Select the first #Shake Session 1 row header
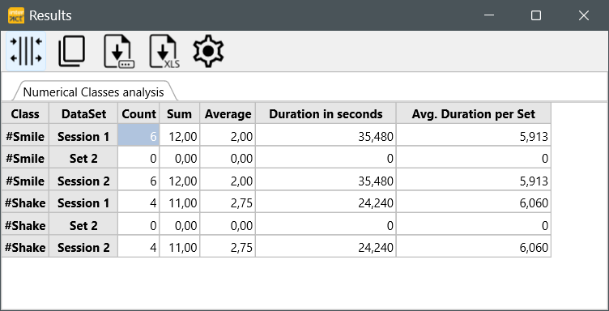The width and height of the screenshot is (609, 311). [25, 203]
